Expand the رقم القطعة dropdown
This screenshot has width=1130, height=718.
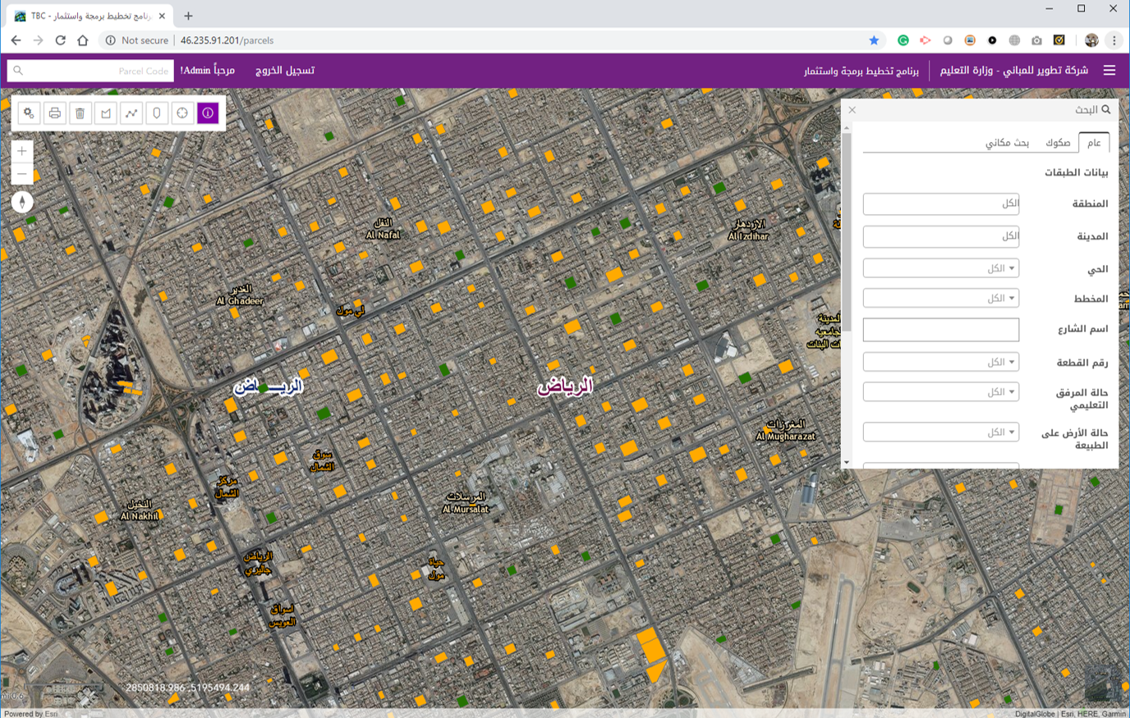pos(941,362)
